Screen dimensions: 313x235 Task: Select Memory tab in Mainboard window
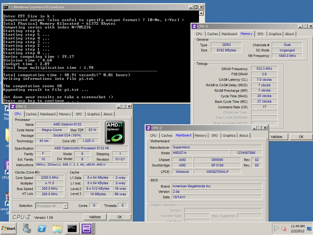[x=201, y=136]
